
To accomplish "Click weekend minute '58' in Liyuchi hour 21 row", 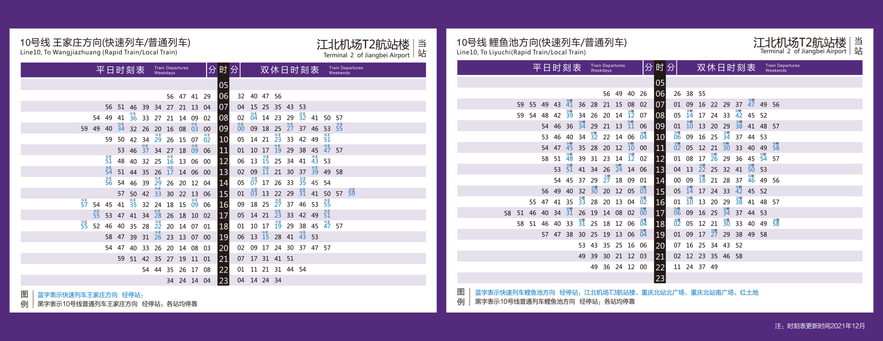I will coord(739,256).
